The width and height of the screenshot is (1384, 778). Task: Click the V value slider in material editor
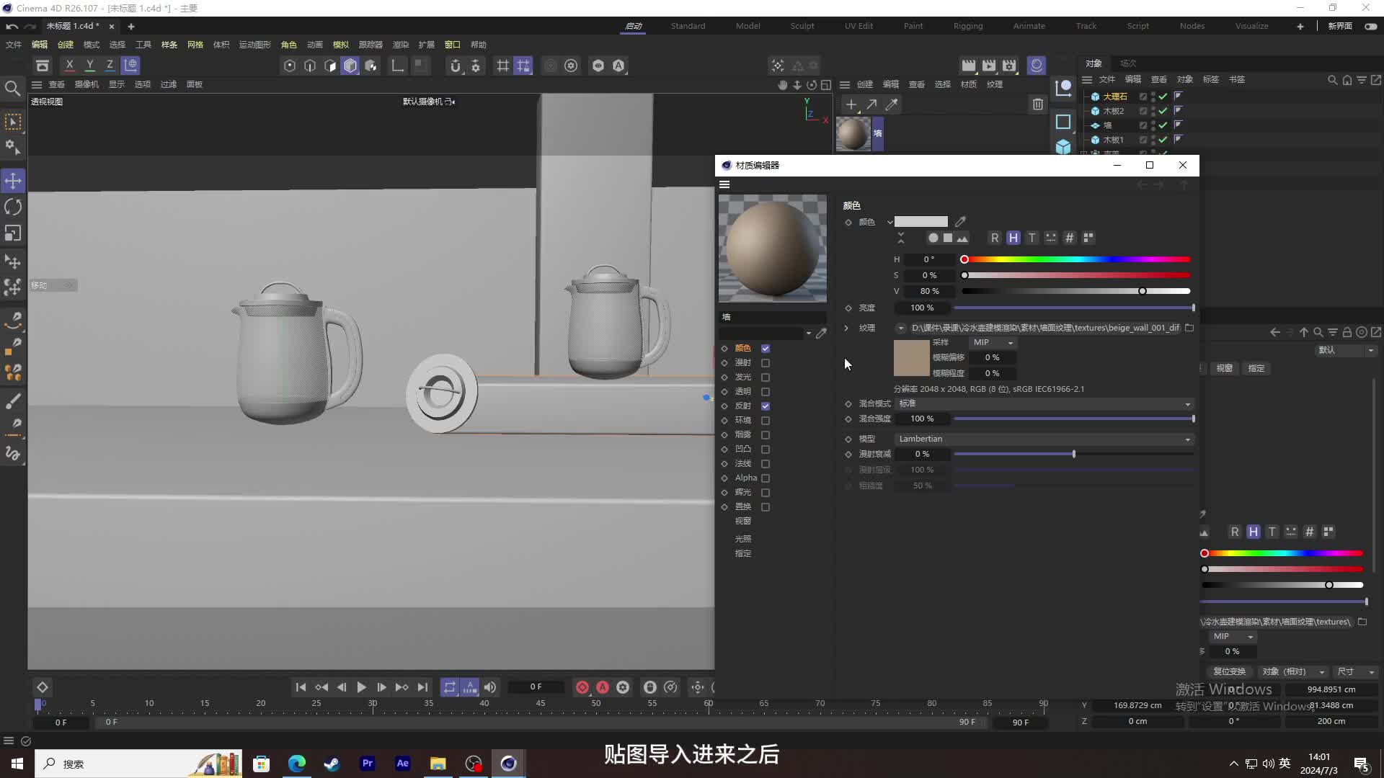coord(1076,291)
